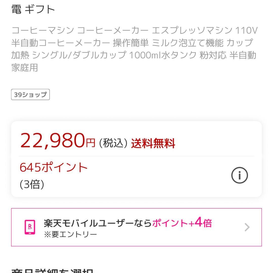Tap シングル/ダブルカップ in the description
This screenshot has height=273, width=273.
tap(79, 55)
